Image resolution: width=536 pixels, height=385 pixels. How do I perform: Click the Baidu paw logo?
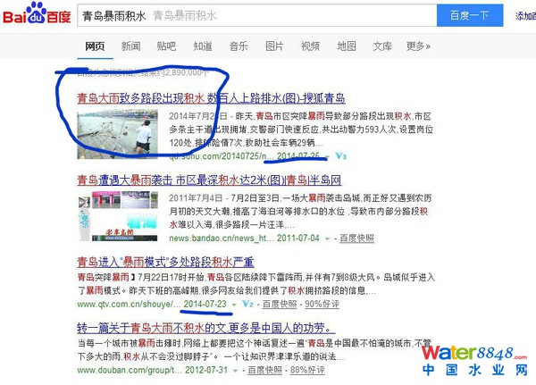pyautogui.click(x=37, y=13)
